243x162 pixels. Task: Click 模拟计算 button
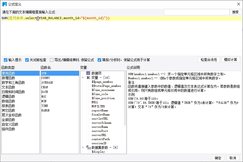pos(230,60)
